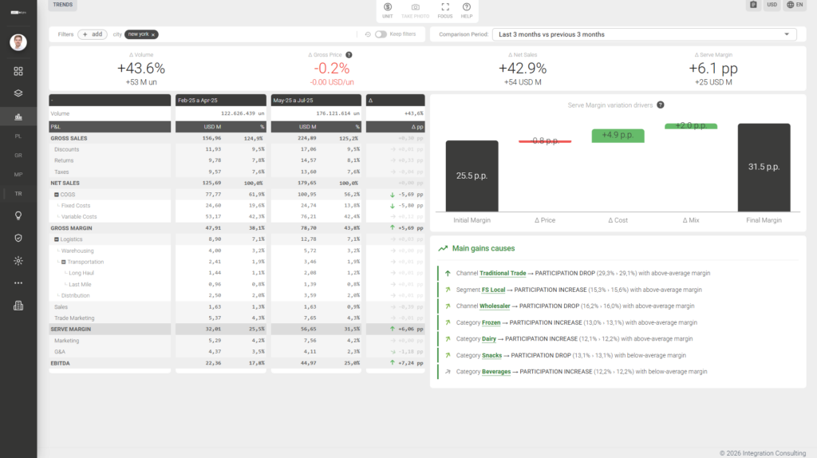Click the -0.2% Gross Price KPI value

(332, 69)
